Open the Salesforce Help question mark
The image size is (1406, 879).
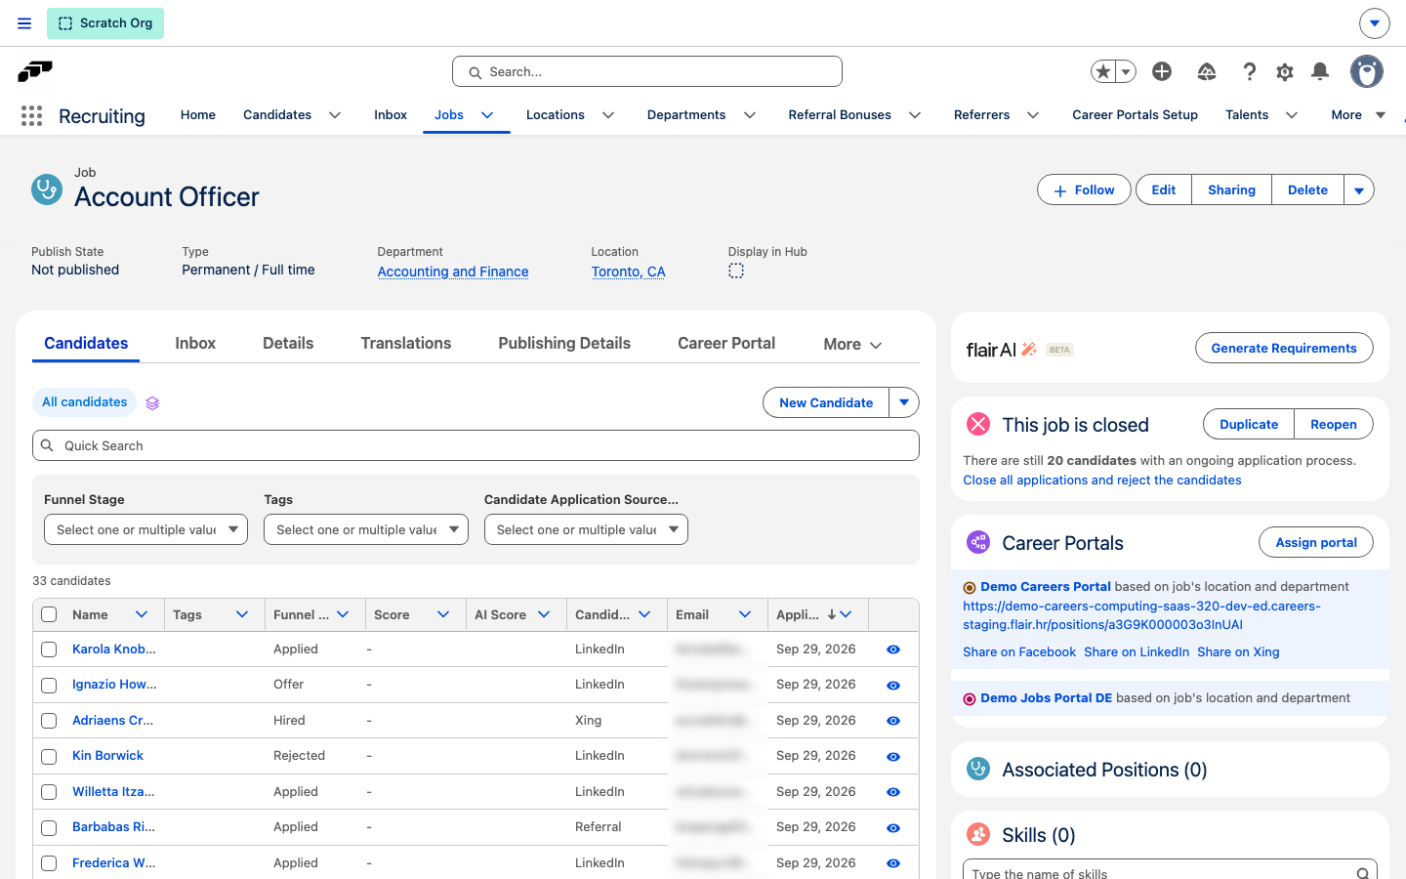point(1250,71)
